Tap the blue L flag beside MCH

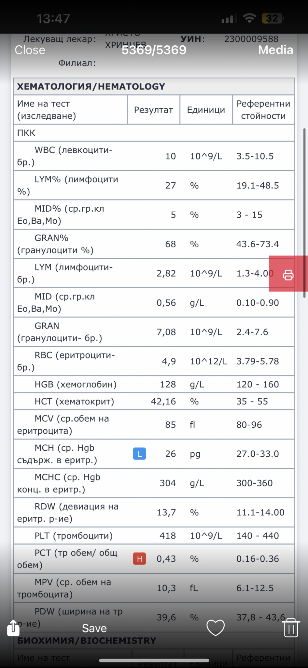[139, 454]
